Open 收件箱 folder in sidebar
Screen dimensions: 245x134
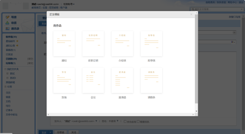pyautogui.click(x=11, y=37)
